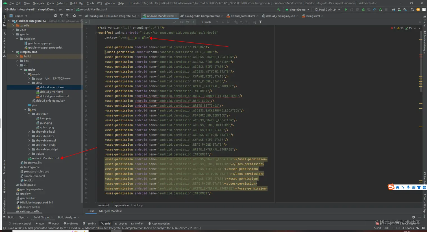Toggle Match Case (Cc) in find bar
This screenshot has height=232, width=427.
coord(182,22)
